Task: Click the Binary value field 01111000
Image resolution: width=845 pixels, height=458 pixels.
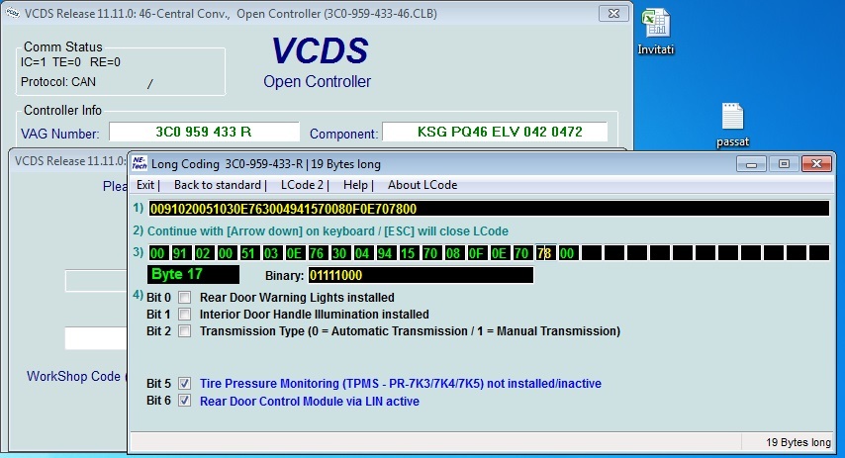Action: (x=420, y=275)
